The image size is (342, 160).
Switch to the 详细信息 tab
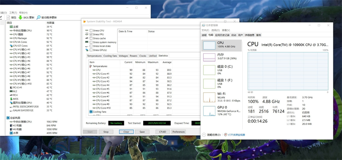250,35
